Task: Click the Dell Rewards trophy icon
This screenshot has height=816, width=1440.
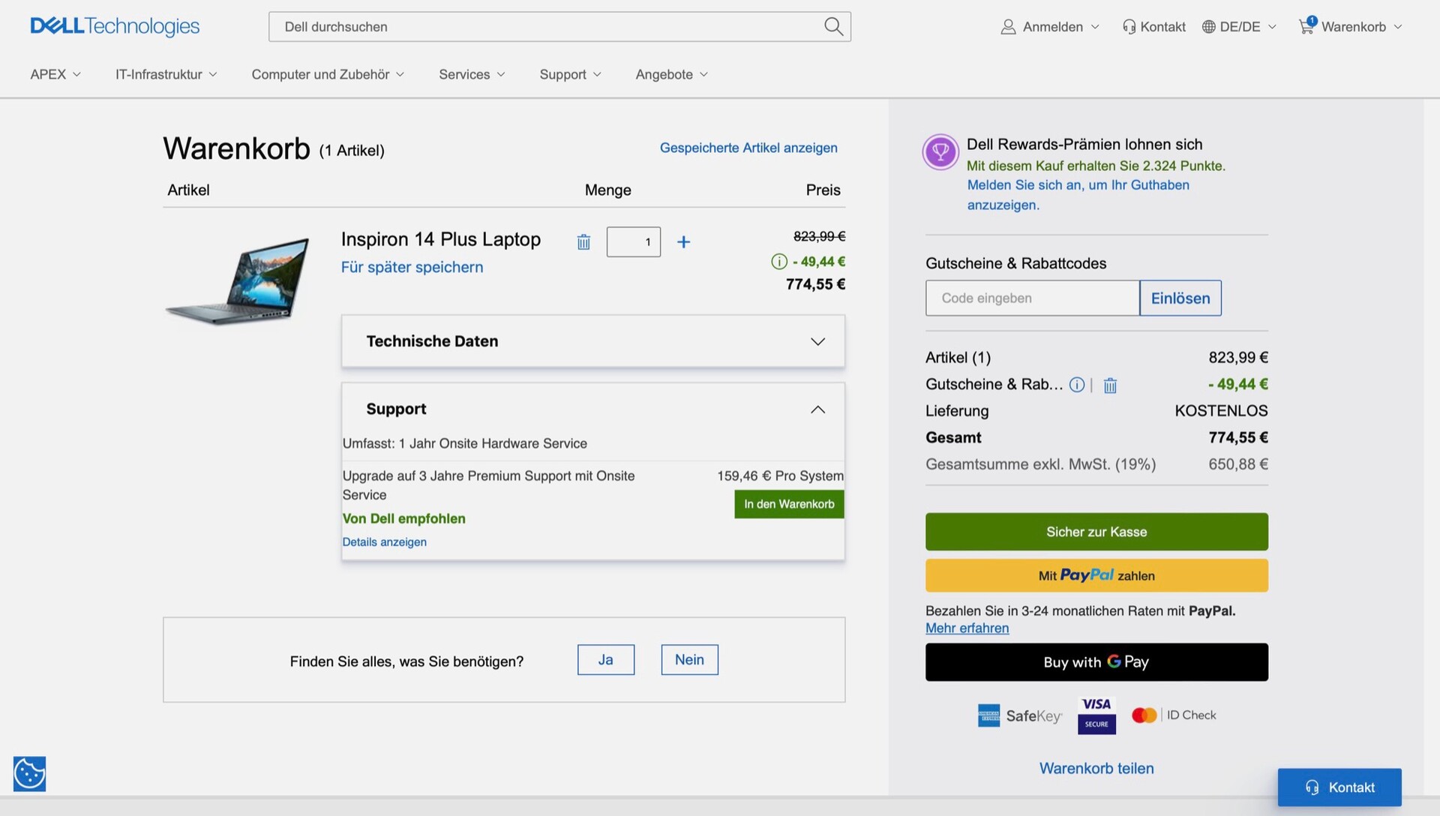Action: coord(940,152)
